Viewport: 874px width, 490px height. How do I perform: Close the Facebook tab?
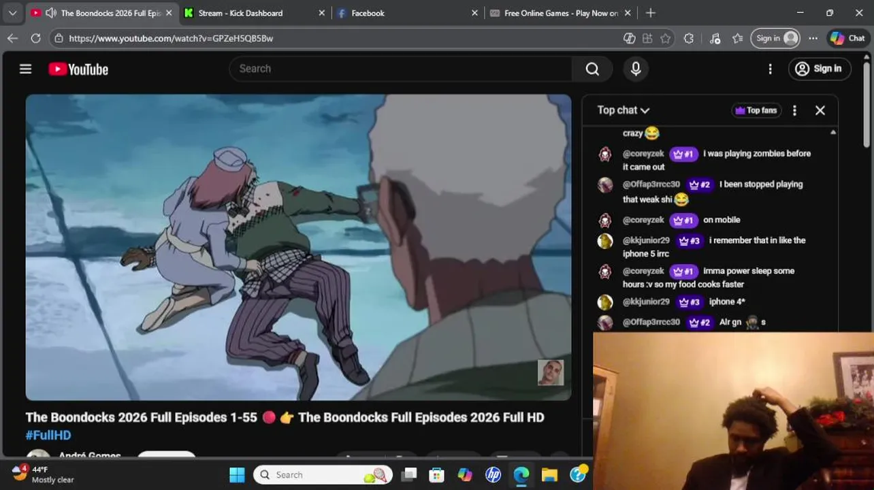pos(475,13)
